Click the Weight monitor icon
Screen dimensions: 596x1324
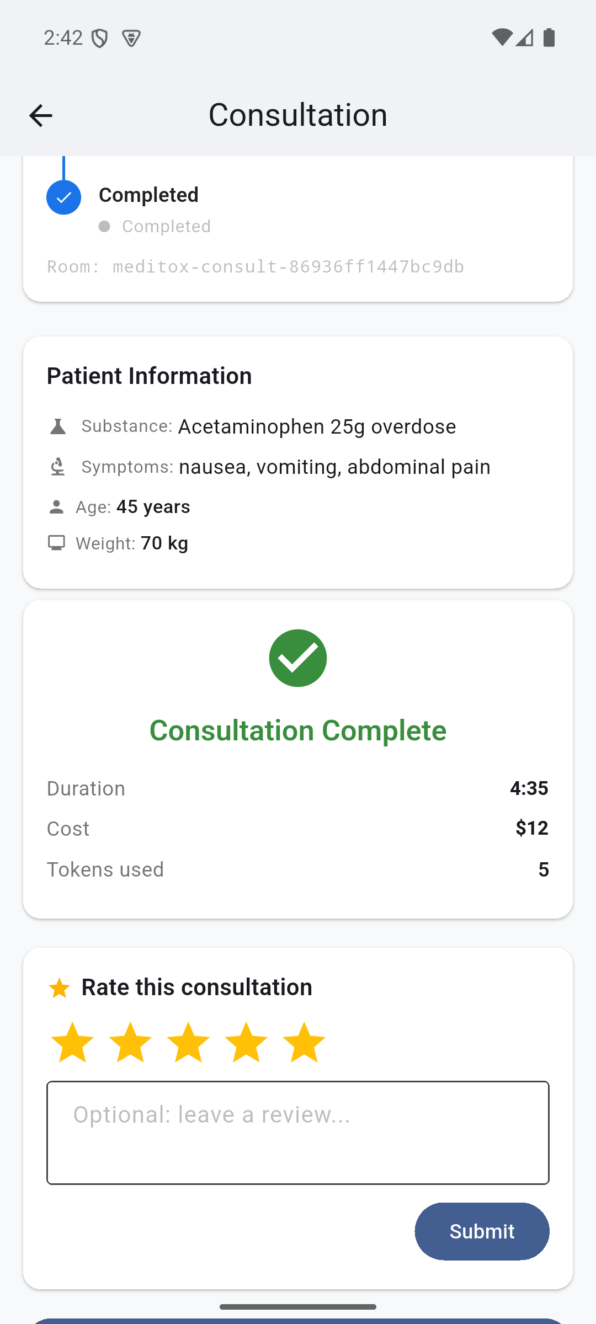56,543
